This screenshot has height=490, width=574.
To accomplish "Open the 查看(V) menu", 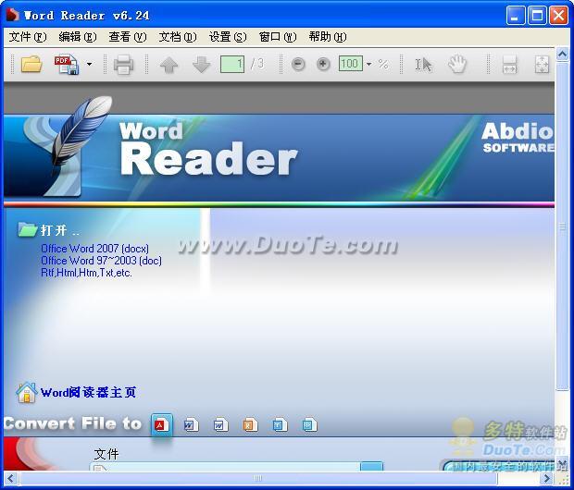I will (x=128, y=37).
